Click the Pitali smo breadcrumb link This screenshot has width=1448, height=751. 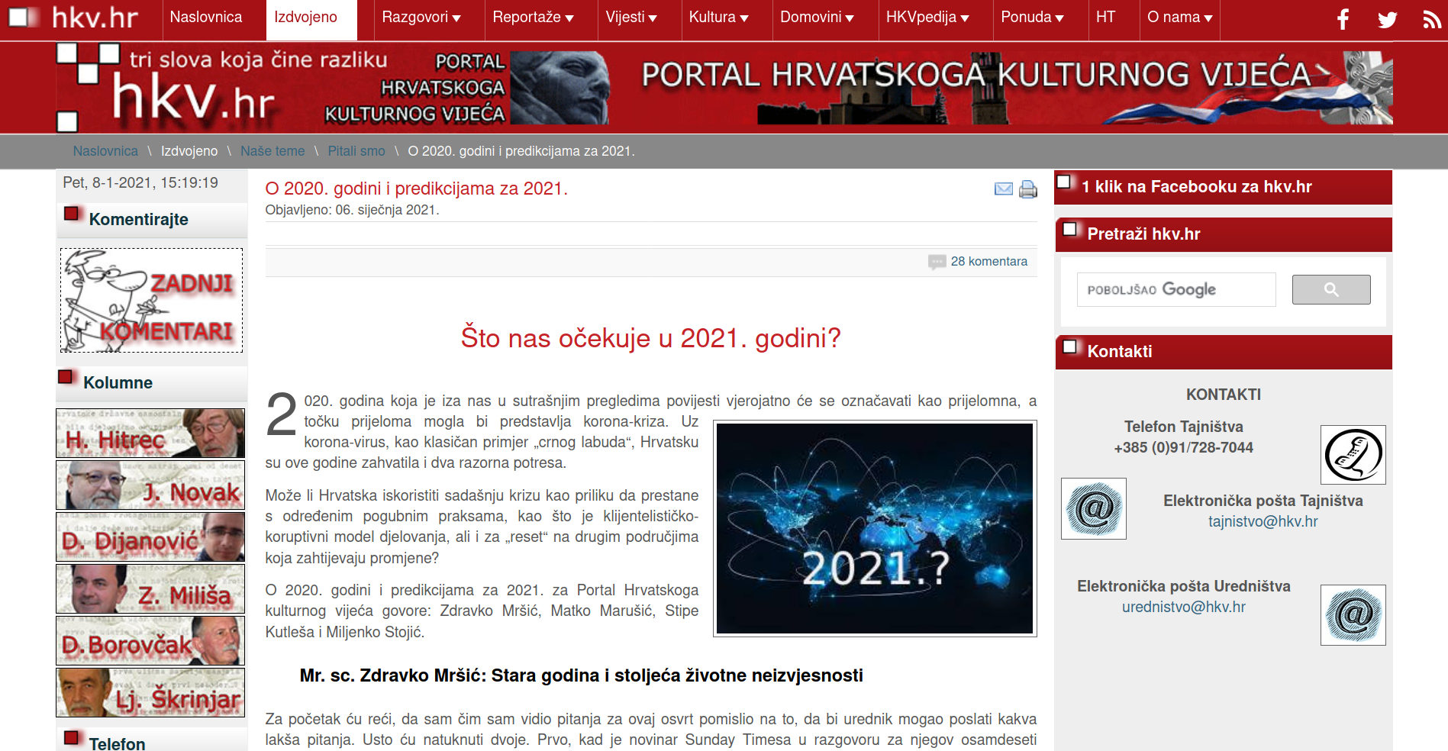356,151
